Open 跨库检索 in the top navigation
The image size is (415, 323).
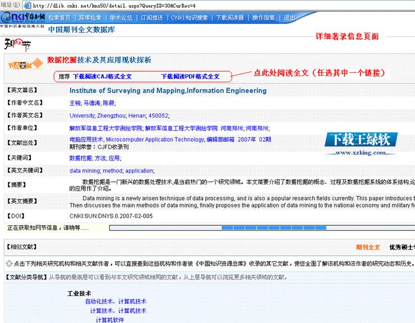(90, 18)
